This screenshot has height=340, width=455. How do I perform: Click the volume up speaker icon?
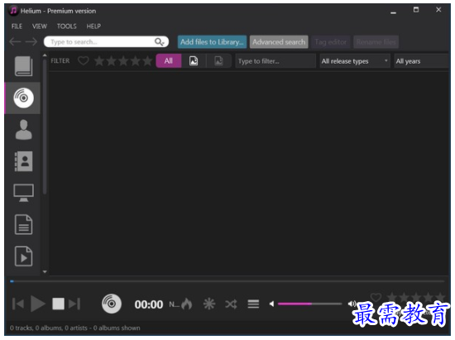coord(352,304)
